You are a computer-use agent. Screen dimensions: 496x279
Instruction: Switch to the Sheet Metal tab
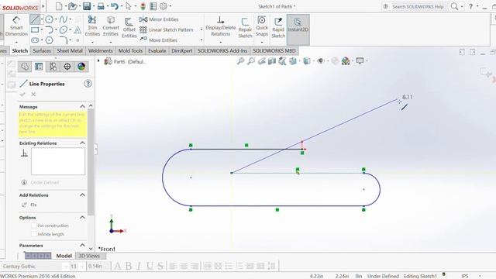click(70, 50)
